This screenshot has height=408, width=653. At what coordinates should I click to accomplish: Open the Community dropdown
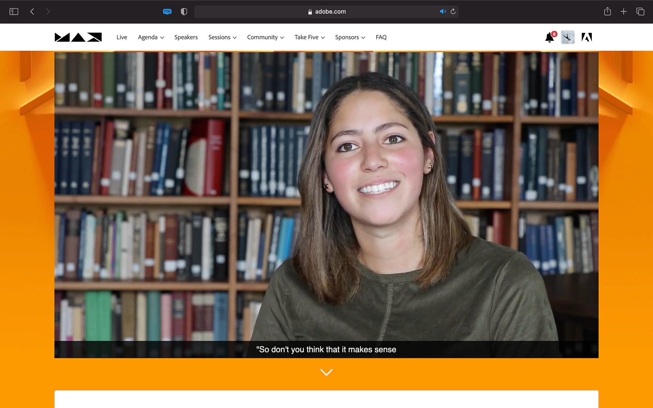pos(265,37)
